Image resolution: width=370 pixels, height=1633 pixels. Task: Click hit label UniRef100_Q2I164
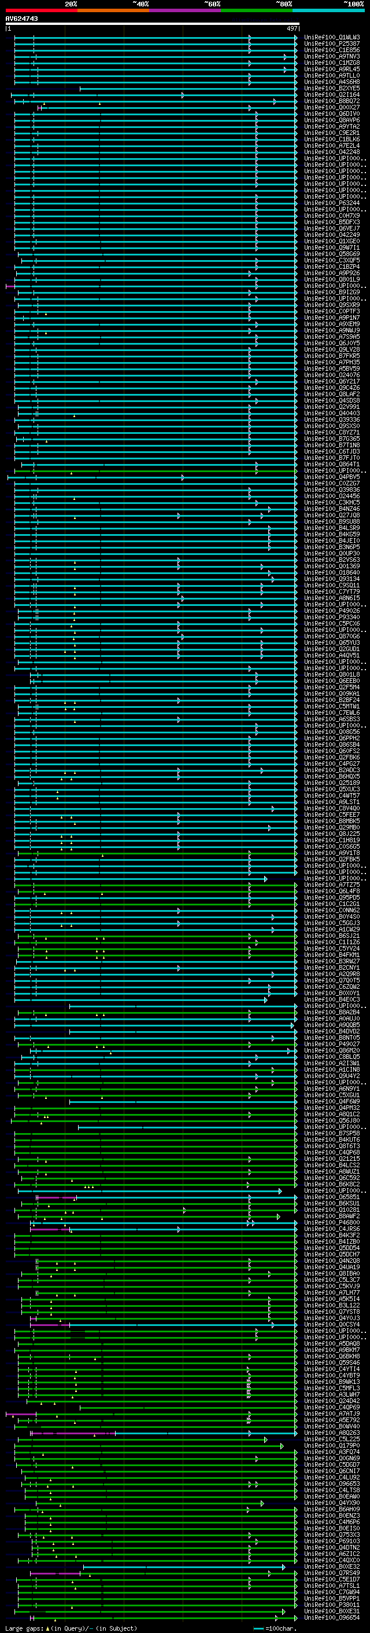pos(332,94)
